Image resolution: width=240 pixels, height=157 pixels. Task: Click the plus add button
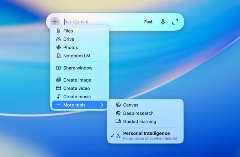click(x=55, y=22)
